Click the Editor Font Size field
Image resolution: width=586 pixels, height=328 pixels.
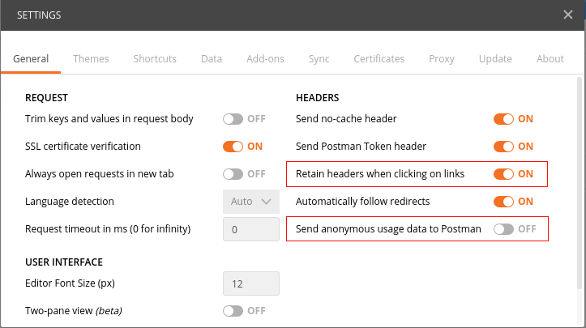[251, 283]
